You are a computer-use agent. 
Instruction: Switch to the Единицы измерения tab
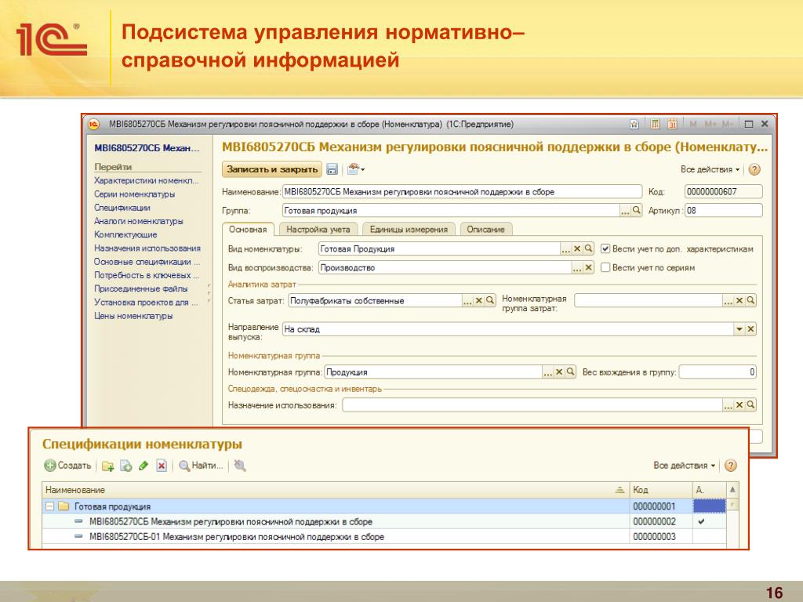409,230
